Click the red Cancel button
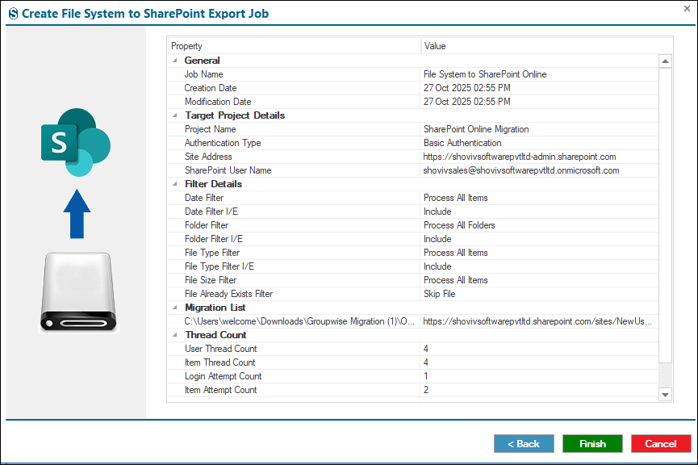The width and height of the screenshot is (698, 465). 661,444
